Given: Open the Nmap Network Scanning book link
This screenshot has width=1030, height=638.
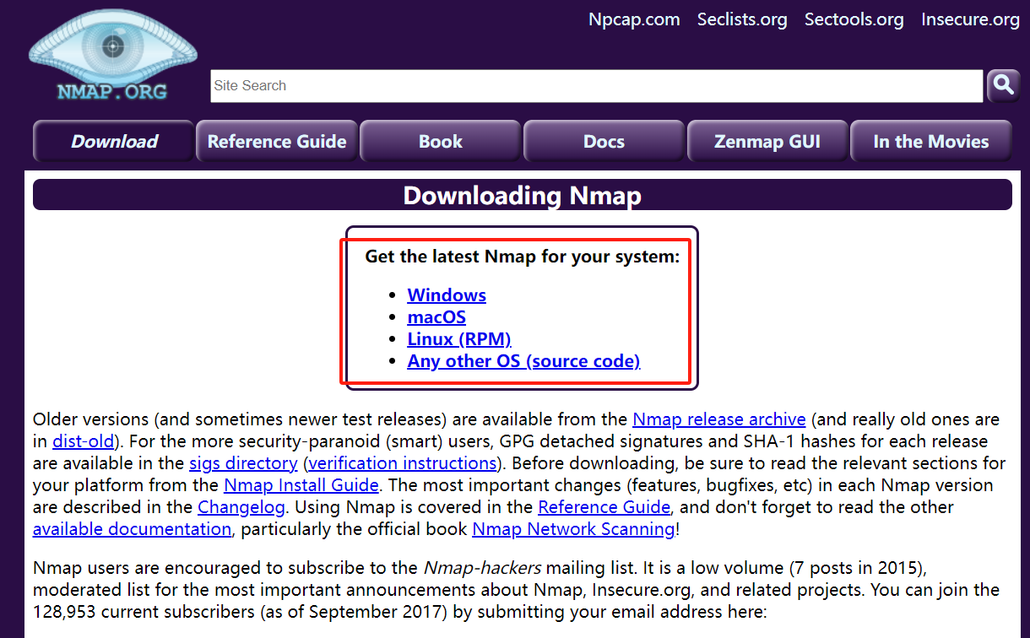Looking at the screenshot, I should tap(573, 529).
